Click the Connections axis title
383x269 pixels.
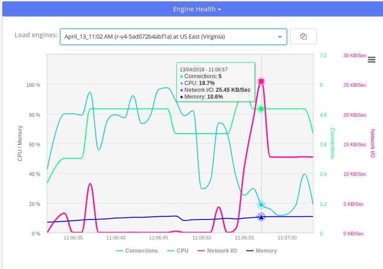[333, 144]
